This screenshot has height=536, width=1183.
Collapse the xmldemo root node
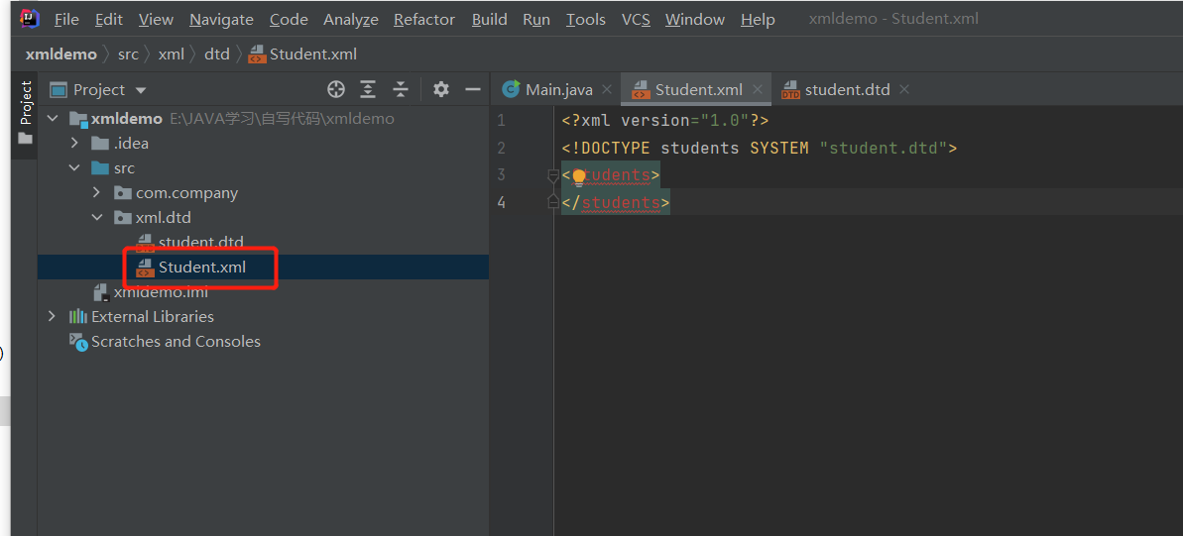coord(52,118)
